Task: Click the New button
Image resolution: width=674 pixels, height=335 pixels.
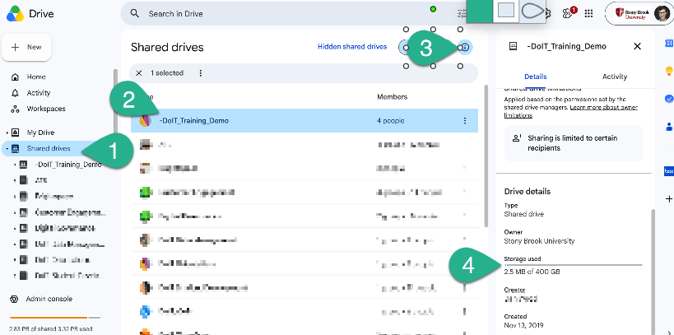Action: [26, 47]
